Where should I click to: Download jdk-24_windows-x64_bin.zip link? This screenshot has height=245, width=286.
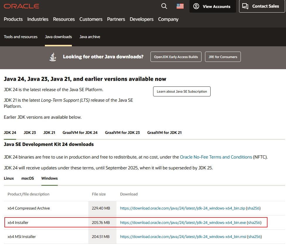pos(182,208)
